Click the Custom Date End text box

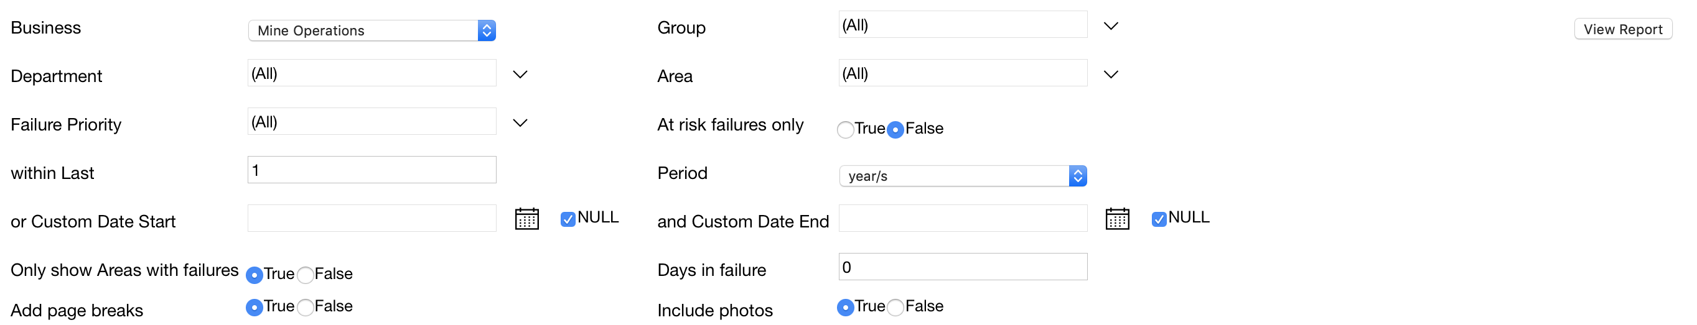(963, 217)
